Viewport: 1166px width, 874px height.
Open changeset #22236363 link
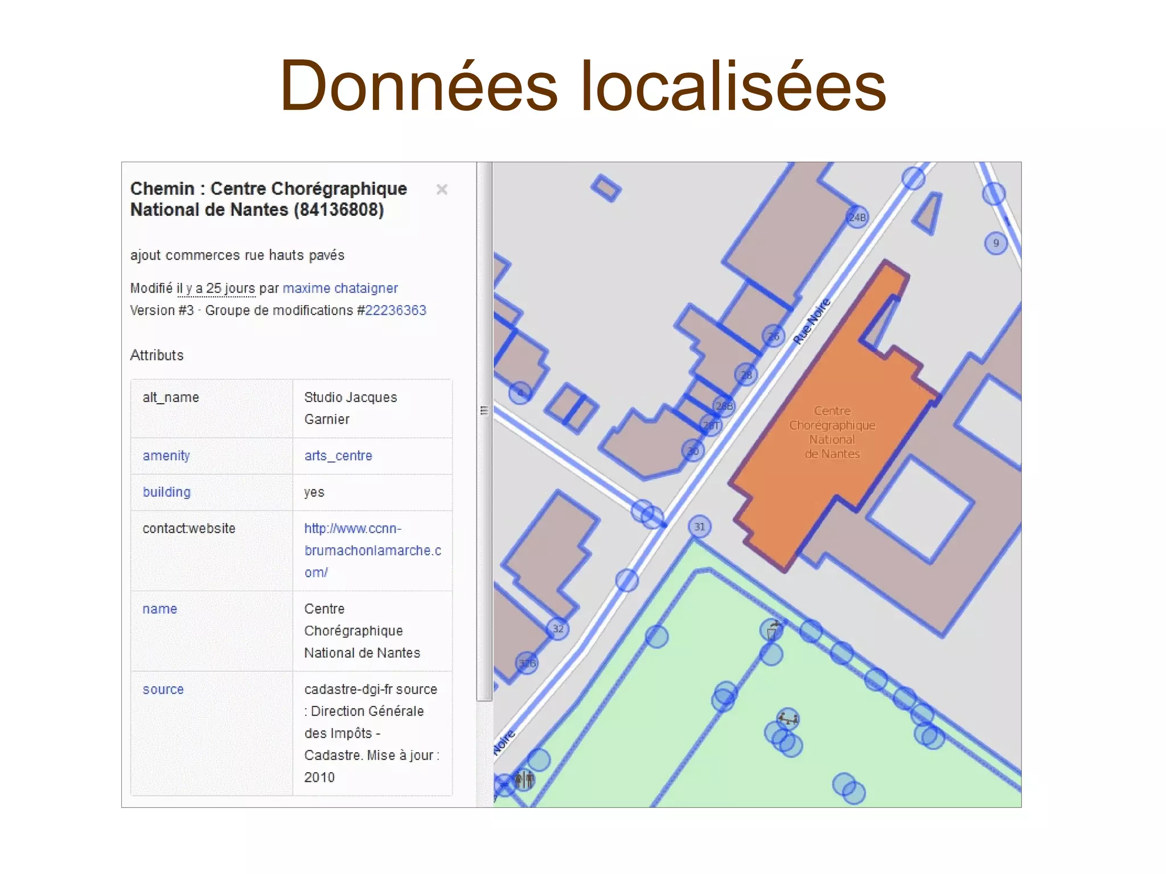click(x=395, y=310)
